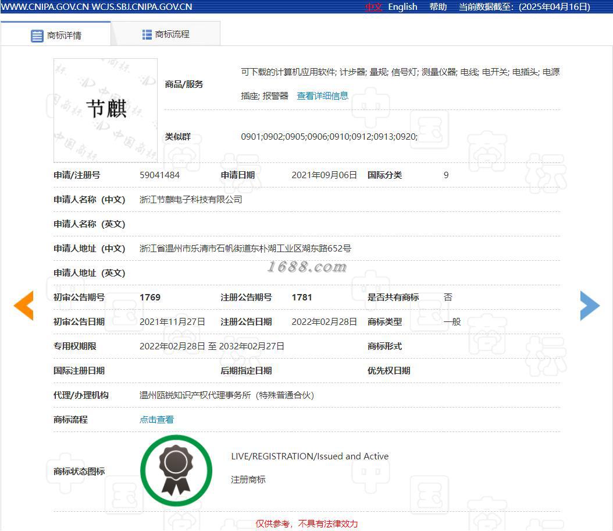Click the 专用权期限 field label
The width and height of the screenshot is (613, 531).
(x=74, y=346)
